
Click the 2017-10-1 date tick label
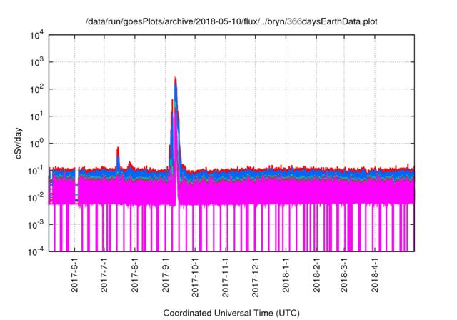(x=195, y=277)
